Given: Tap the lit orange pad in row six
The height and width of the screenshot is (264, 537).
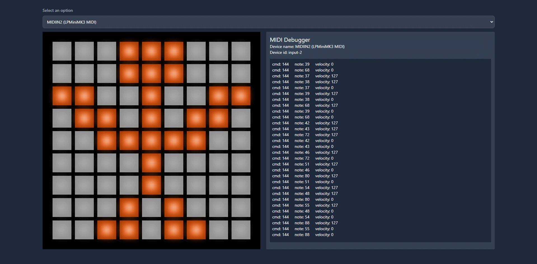Looking at the screenshot, I should 151,163.
